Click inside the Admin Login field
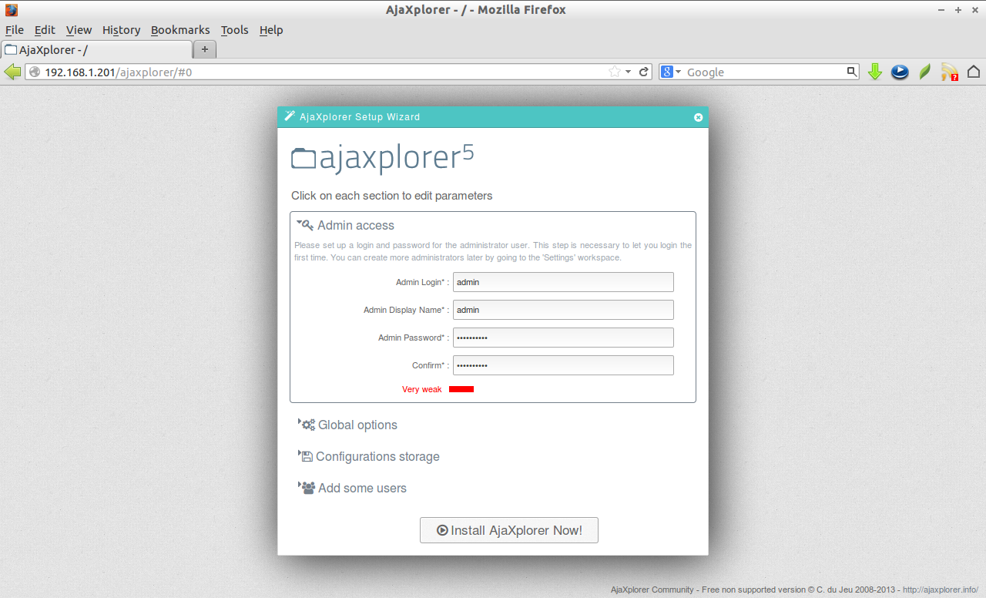986x598 pixels. [563, 282]
